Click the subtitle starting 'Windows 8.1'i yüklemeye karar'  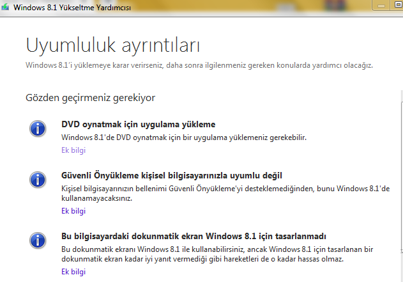pos(199,65)
